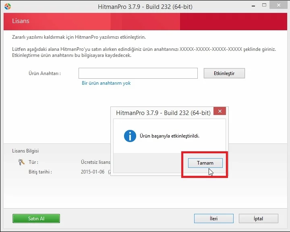Image resolution: width=290 pixels, height=232 pixels.
Task: Click the key icon beside Tür
Action: [21, 162]
